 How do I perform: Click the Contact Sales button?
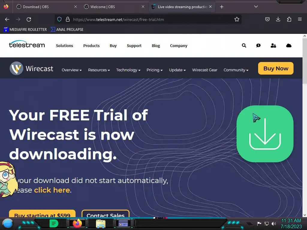click(106, 214)
